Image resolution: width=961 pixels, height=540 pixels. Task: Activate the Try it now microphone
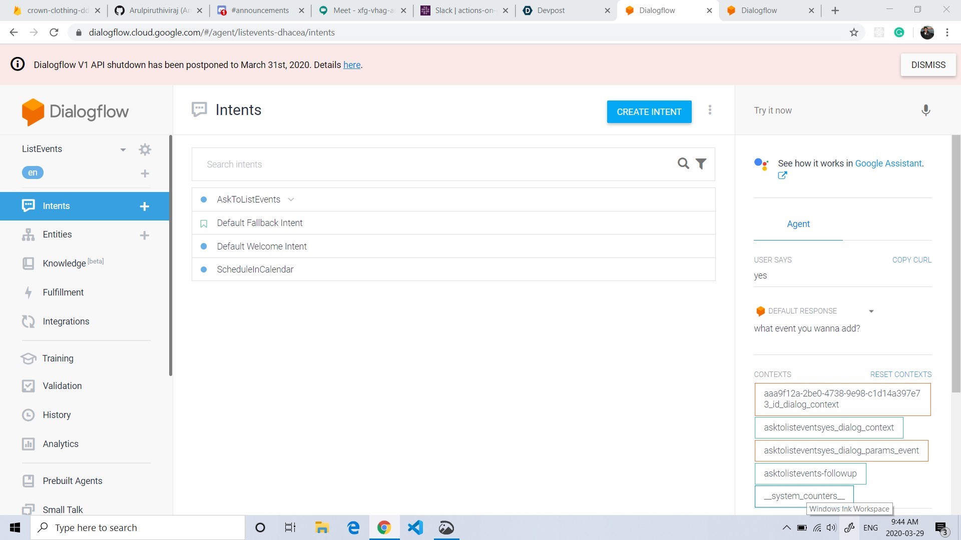[x=925, y=110]
